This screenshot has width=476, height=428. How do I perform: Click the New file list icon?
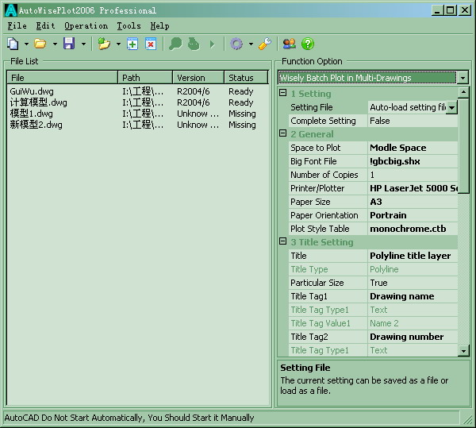click(x=13, y=44)
